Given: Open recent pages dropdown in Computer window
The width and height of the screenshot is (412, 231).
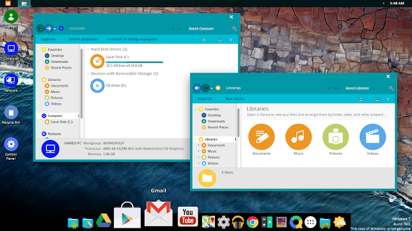Looking at the screenshot, I should pyautogui.click(x=55, y=28).
